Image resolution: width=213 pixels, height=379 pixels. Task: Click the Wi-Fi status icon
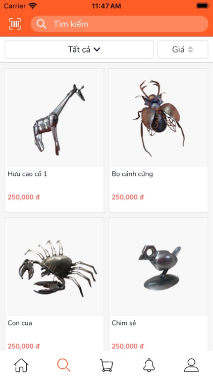coord(32,6)
